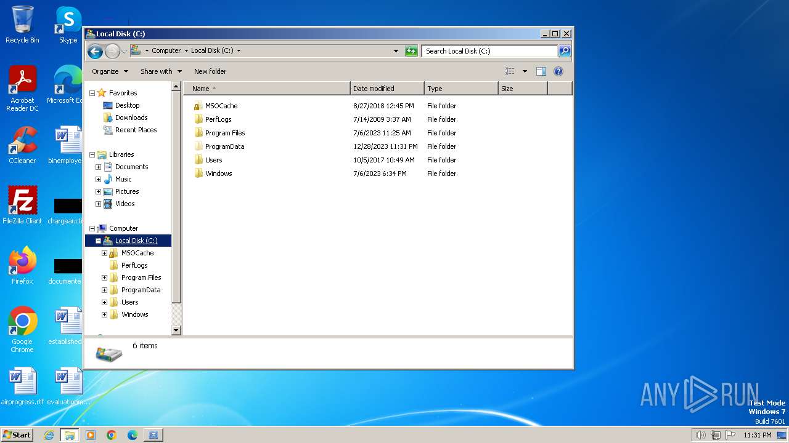Collapse the Favorites tree section
This screenshot has height=443, width=789.
click(92, 93)
